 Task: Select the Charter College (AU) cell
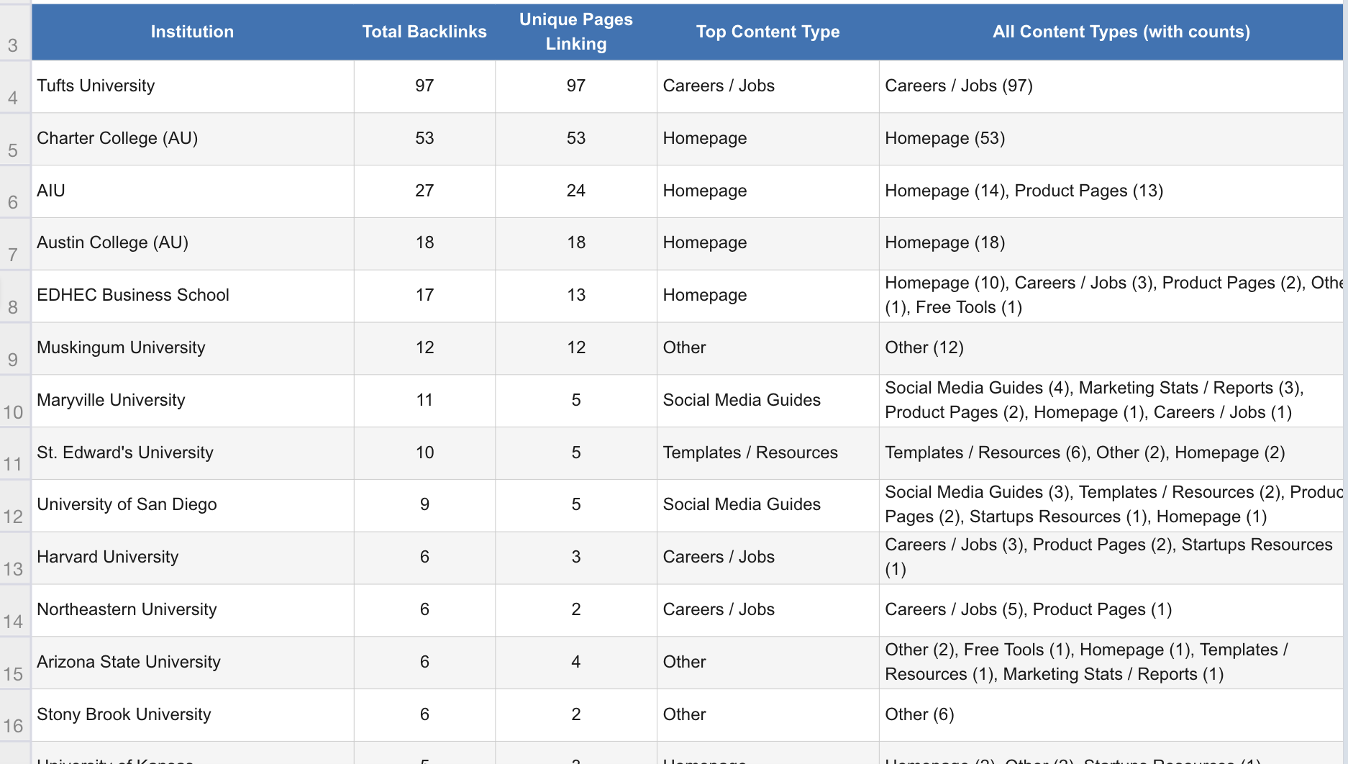(192, 139)
